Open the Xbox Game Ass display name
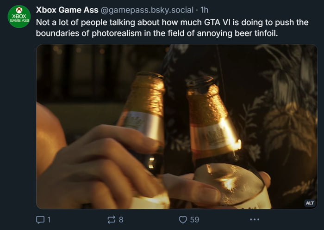Screen dimensions: 324x230 67,11
